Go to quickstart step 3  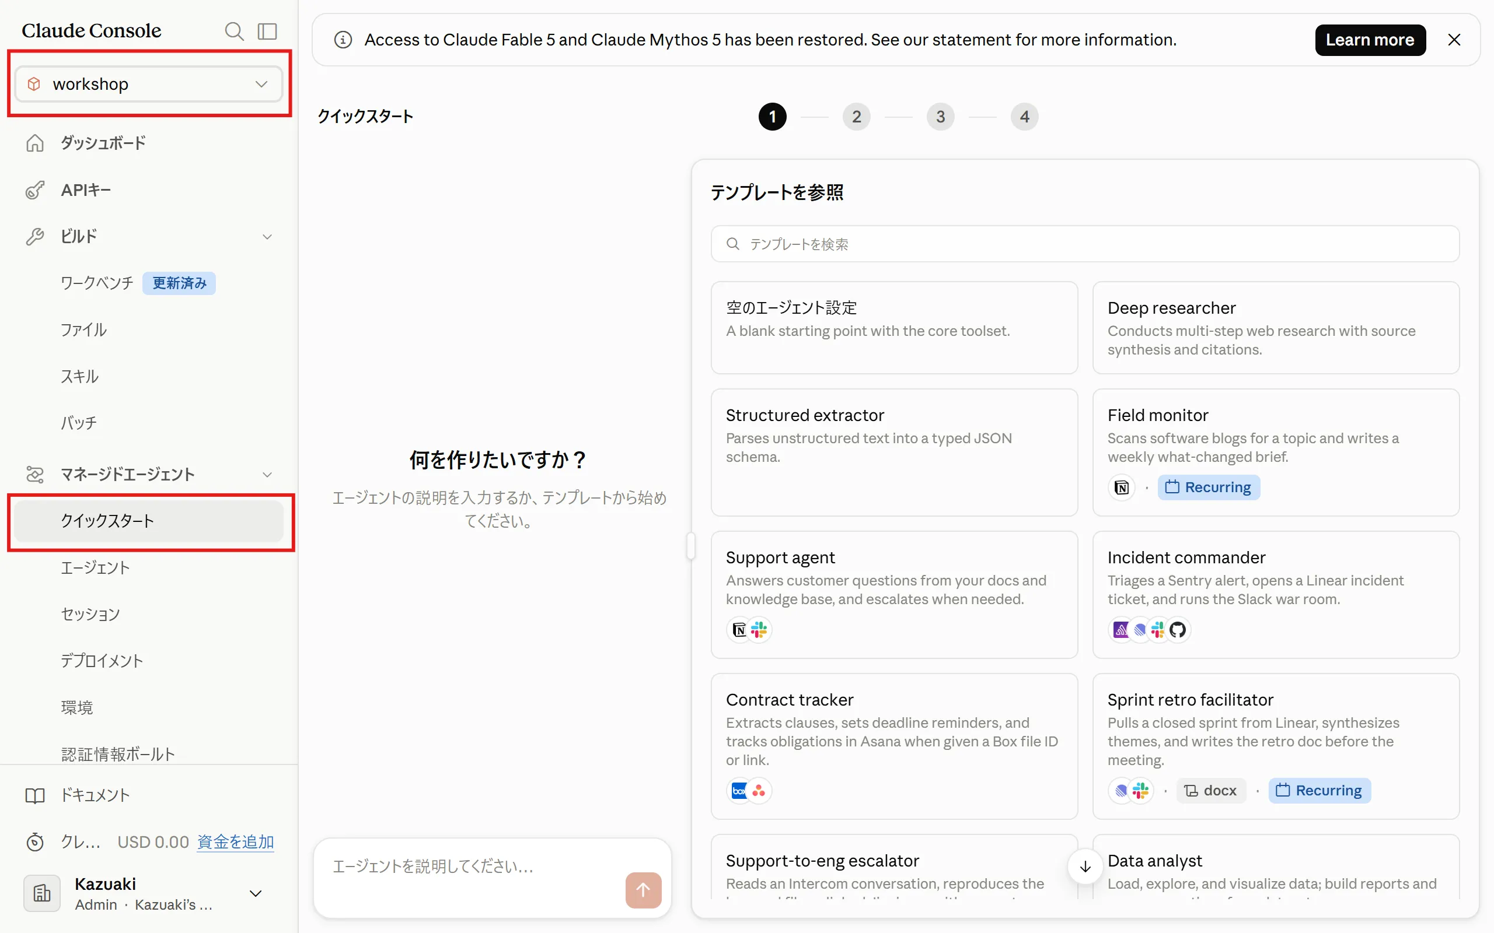tap(940, 117)
